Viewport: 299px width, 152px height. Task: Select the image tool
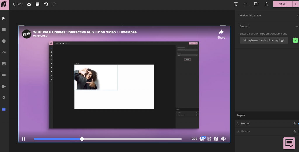click(4, 64)
